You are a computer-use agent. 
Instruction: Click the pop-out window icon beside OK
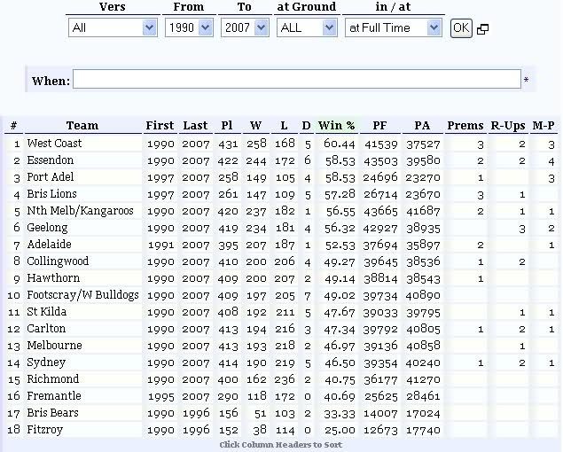tap(483, 29)
